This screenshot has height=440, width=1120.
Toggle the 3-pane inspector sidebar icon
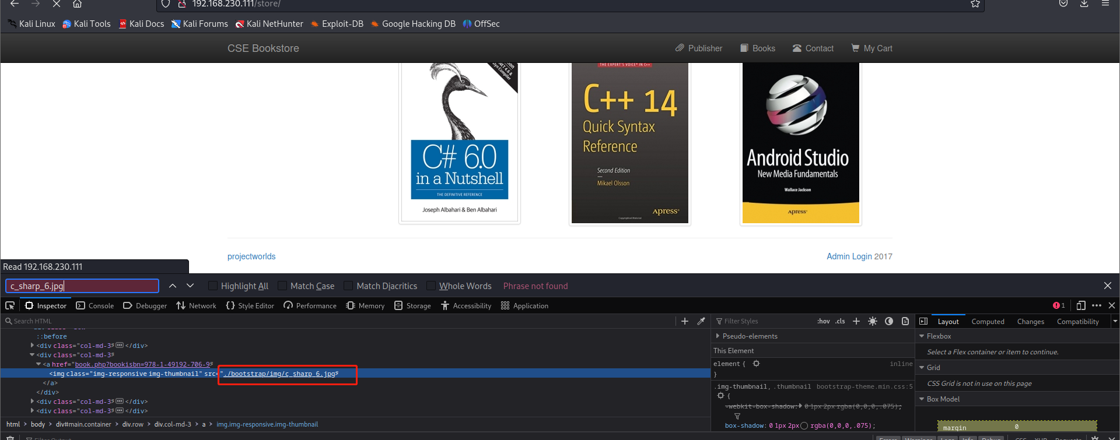coord(923,321)
